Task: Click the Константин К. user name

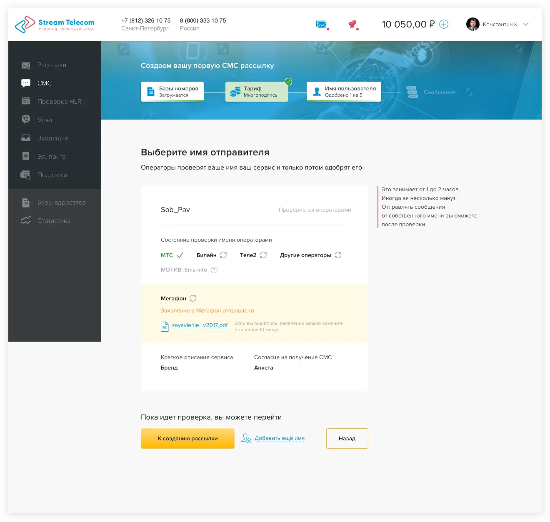Action: [501, 24]
